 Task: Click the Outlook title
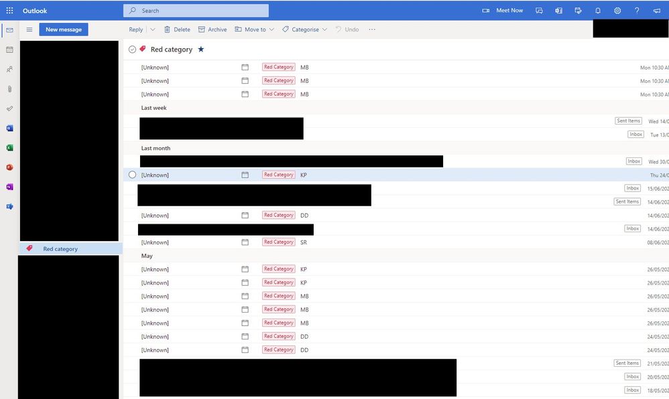coord(35,11)
